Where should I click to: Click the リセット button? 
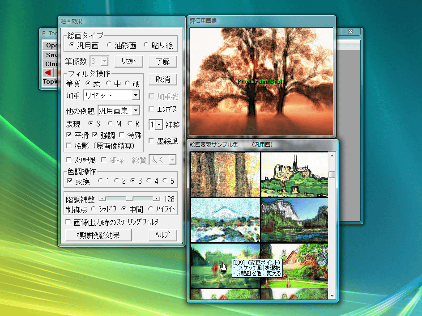pos(128,61)
